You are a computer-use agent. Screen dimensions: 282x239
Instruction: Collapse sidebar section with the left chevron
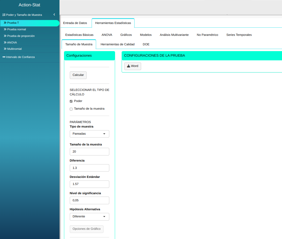click(54, 15)
